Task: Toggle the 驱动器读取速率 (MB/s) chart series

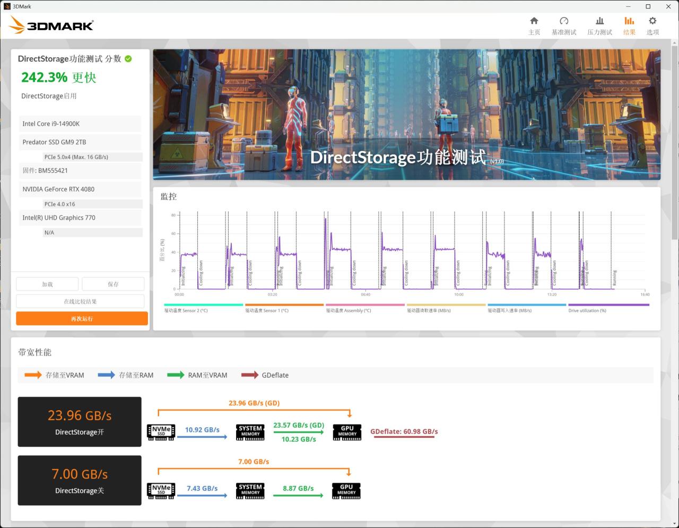Action: click(446, 308)
